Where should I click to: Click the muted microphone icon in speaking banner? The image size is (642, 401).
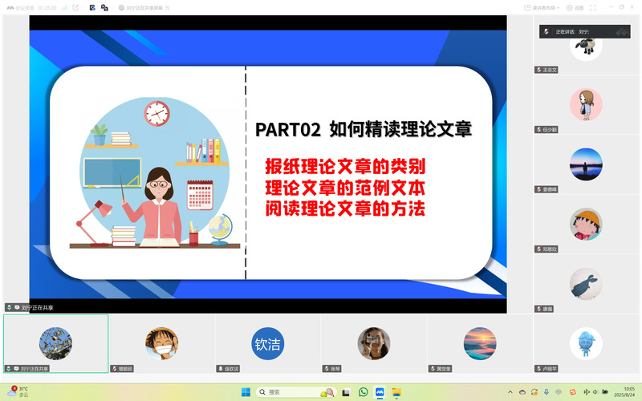547,31
